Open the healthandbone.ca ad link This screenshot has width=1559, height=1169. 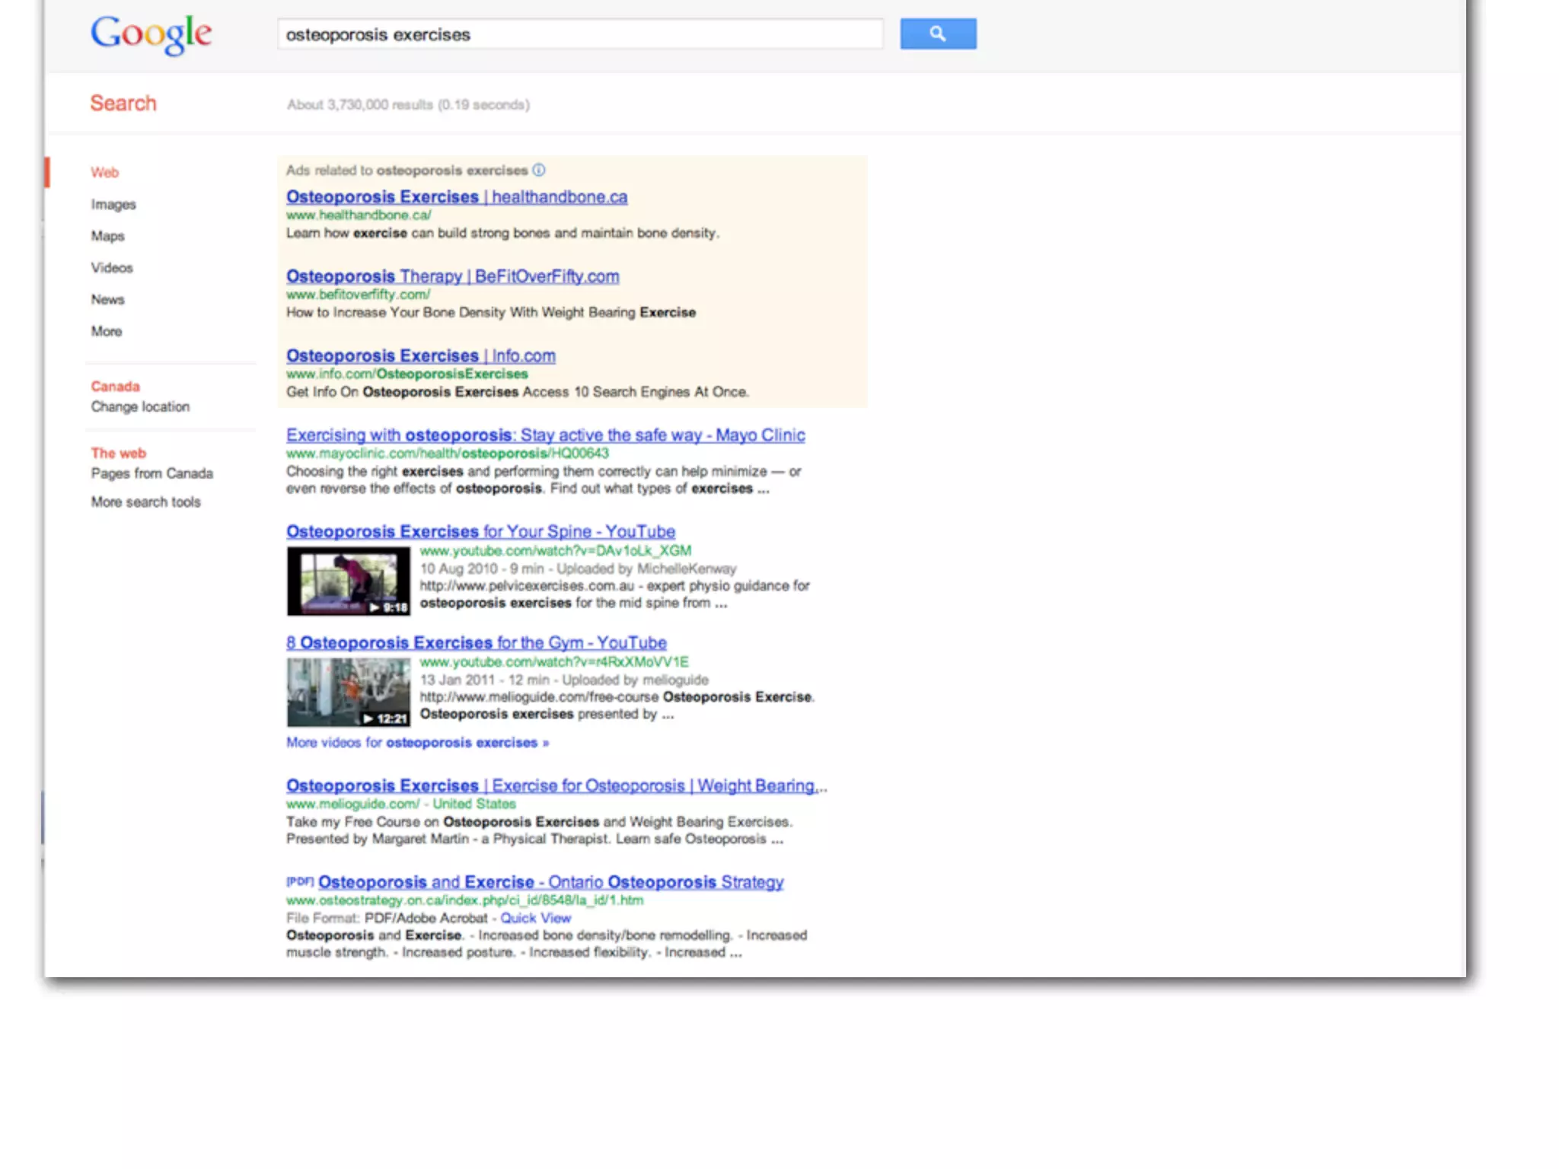[x=457, y=197]
